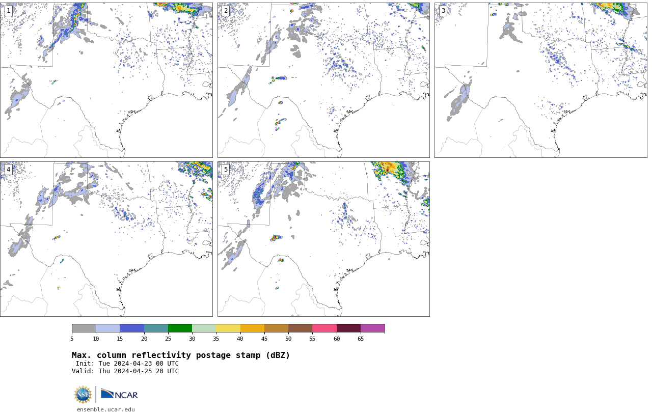Screen dimensions: 652x415
Task: Click the NCAR logo
Action: pyautogui.click(x=119, y=394)
